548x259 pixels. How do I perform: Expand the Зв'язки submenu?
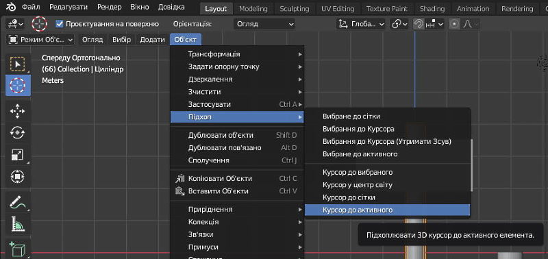coord(237,234)
